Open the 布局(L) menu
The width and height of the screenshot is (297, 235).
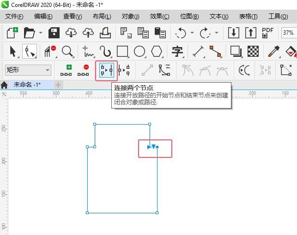[102, 17]
